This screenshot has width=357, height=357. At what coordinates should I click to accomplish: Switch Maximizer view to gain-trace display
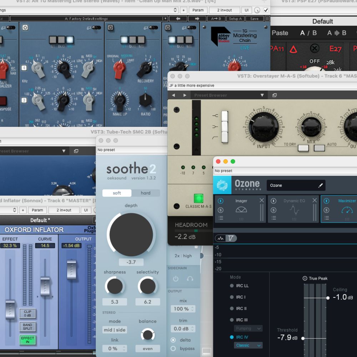(231, 238)
